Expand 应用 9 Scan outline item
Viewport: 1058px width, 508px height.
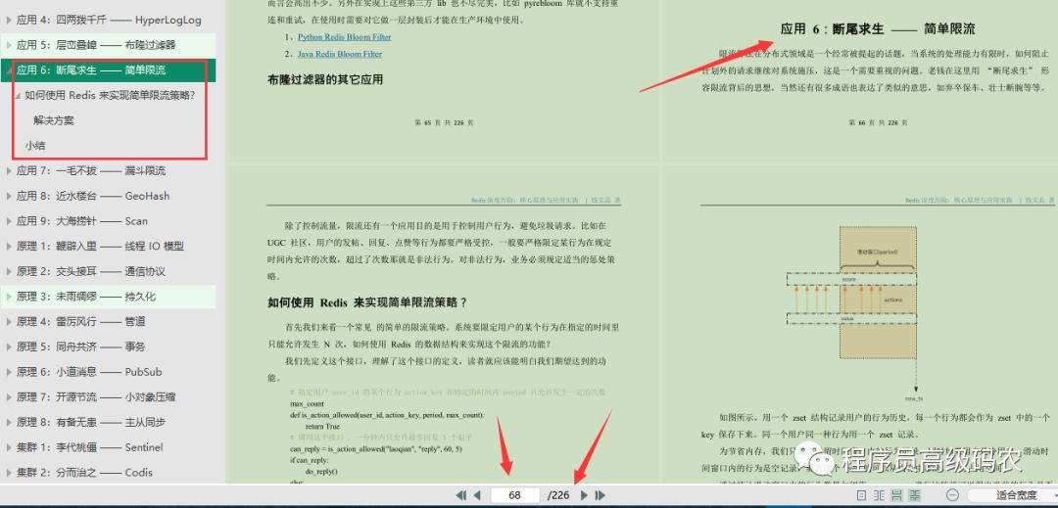click(9, 221)
